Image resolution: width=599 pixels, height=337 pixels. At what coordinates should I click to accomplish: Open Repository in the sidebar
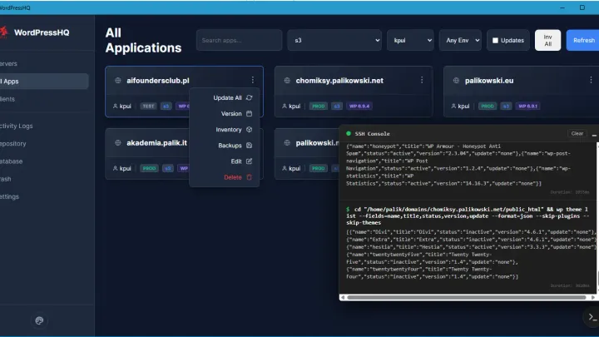pos(44,144)
